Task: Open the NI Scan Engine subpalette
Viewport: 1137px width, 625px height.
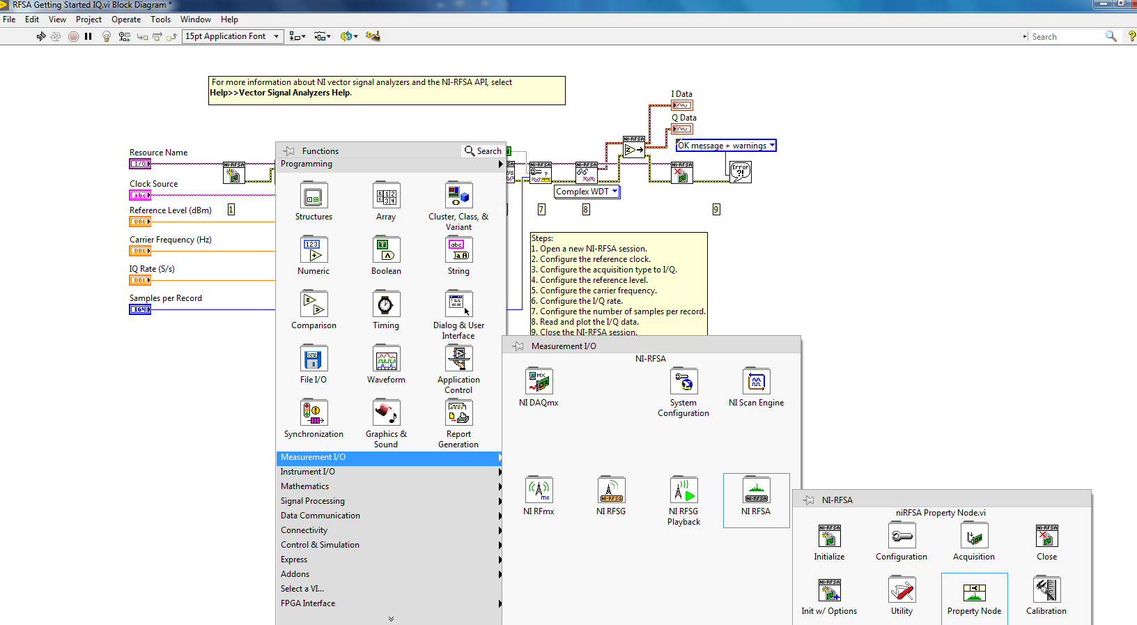Action: tap(756, 387)
